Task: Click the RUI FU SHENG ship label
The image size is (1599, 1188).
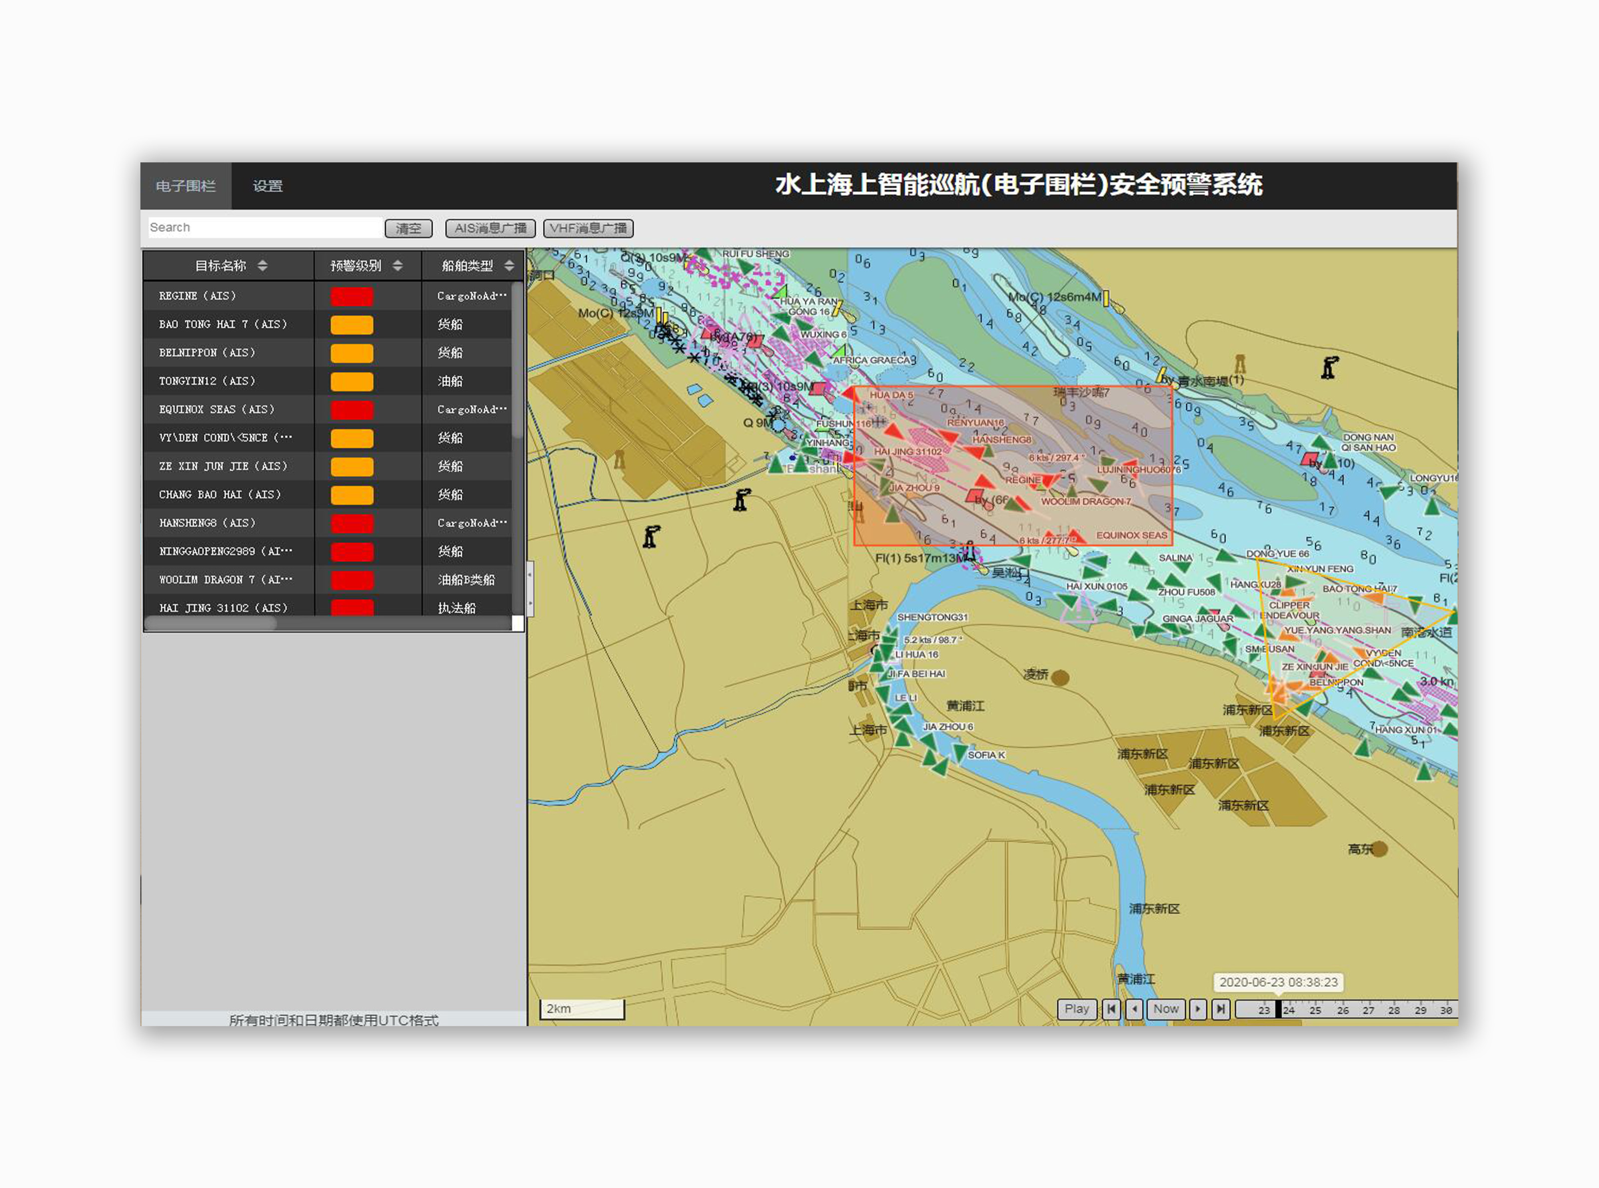Action: (755, 254)
